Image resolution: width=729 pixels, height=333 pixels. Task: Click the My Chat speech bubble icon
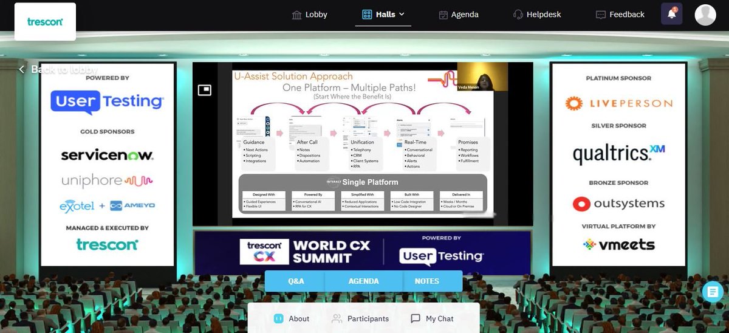[416, 318]
